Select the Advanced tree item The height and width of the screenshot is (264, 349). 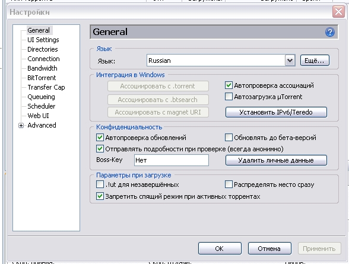tap(42, 125)
